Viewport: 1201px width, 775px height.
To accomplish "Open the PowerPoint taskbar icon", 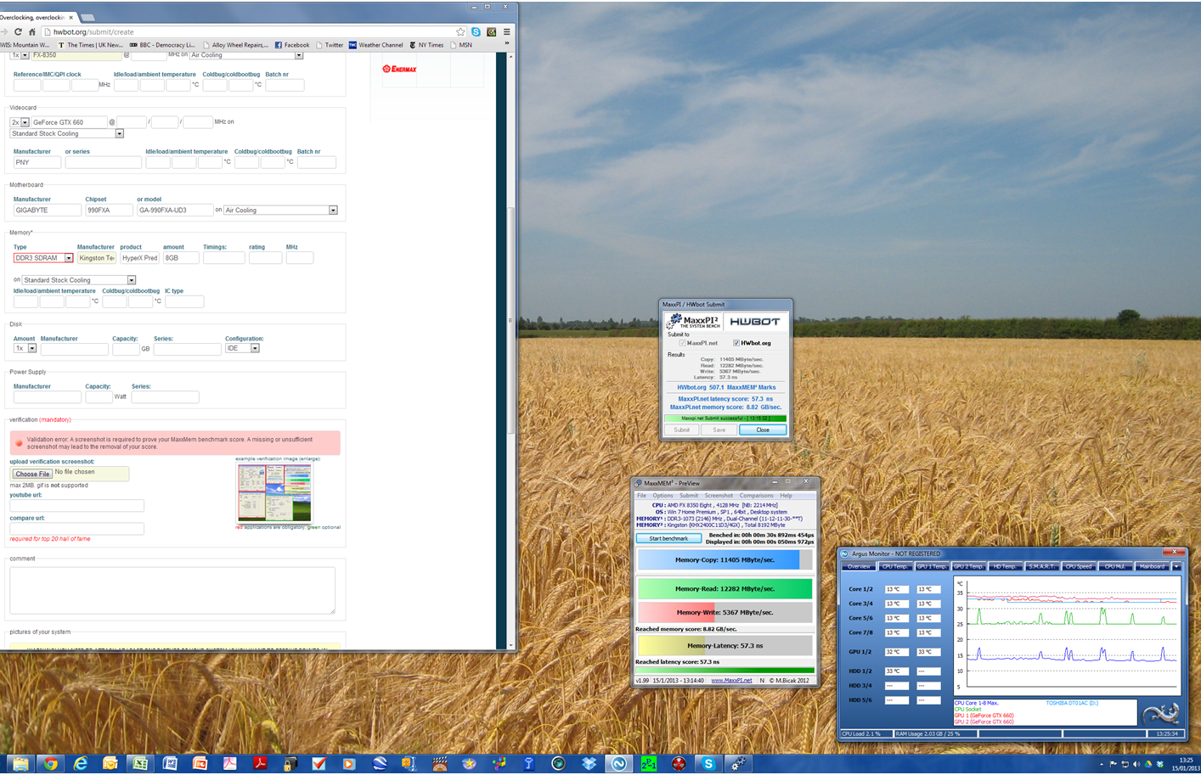I will click(x=200, y=763).
